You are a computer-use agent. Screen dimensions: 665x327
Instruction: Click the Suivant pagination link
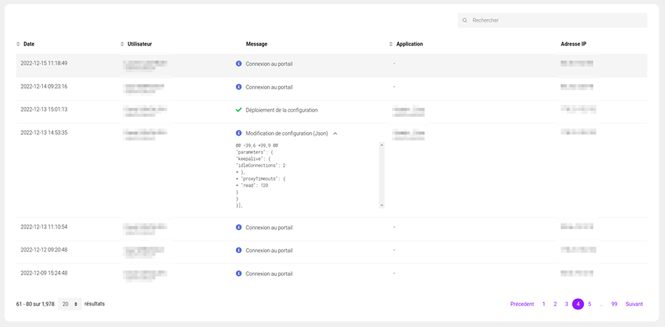(x=636, y=304)
